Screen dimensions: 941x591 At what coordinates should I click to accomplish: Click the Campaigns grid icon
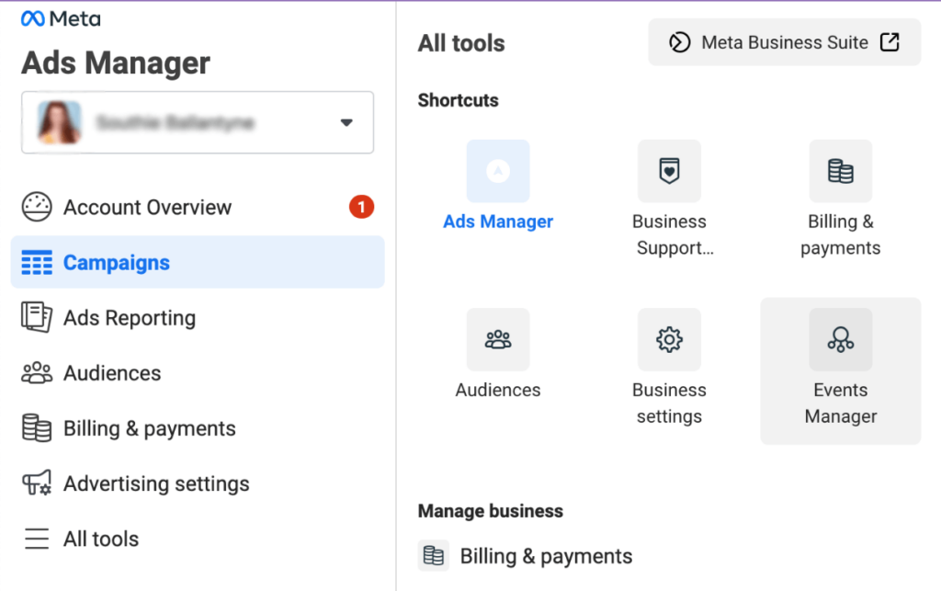pyautogui.click(x=37, y=263)
